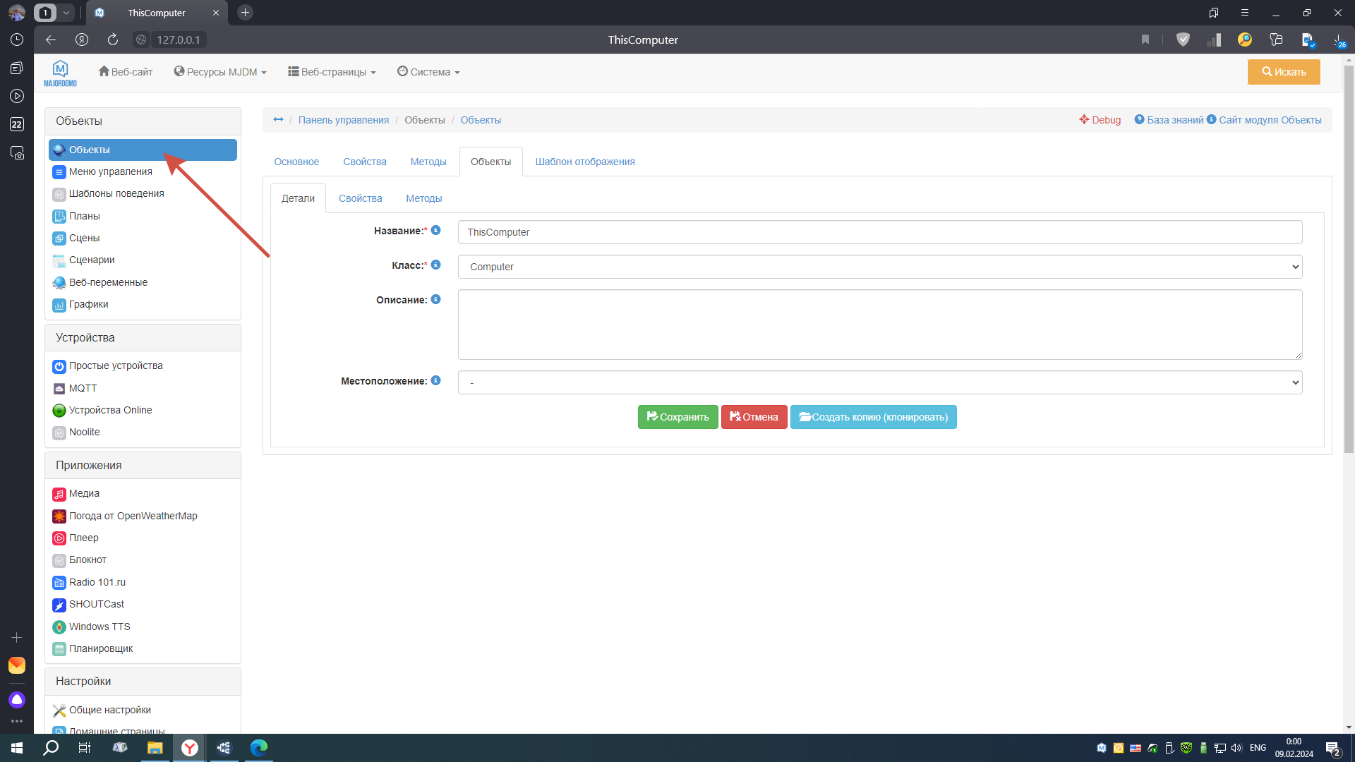Click into the Описание text area
1355x762 pixels.
[x=879, y=325]
